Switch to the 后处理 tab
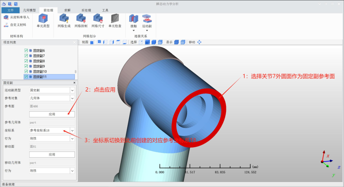 [x=86, y=10]
